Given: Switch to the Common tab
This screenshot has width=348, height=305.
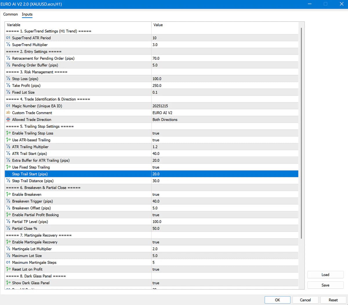Looking at the screenshot, I should click(10, 14).
